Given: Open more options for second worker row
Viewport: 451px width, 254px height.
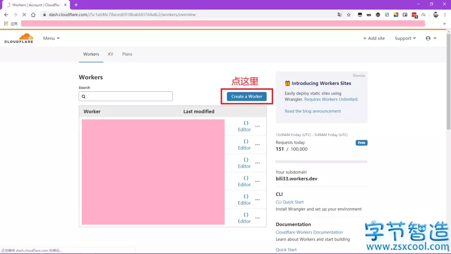Looking at the screenshot, I should click(x=258, y=145).
